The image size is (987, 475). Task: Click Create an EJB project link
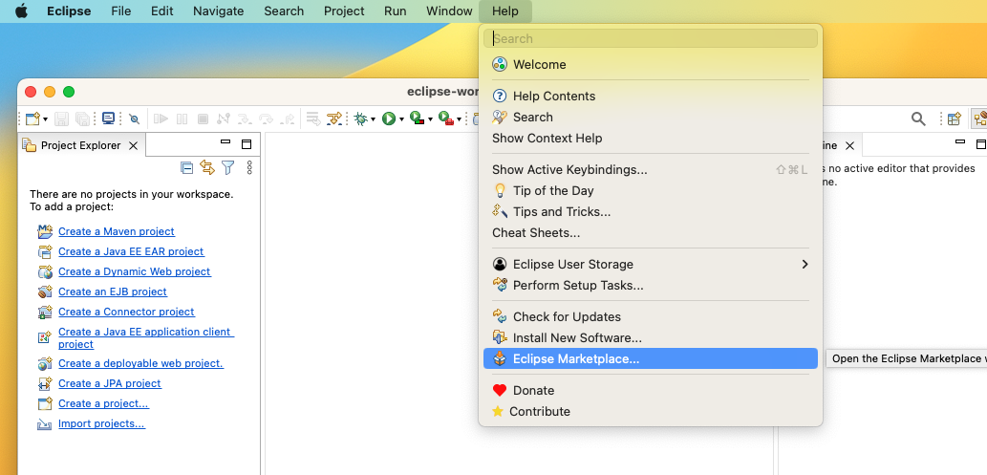pyautogui.click(x=113, y=291)
